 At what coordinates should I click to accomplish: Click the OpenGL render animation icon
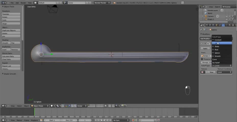125,106
